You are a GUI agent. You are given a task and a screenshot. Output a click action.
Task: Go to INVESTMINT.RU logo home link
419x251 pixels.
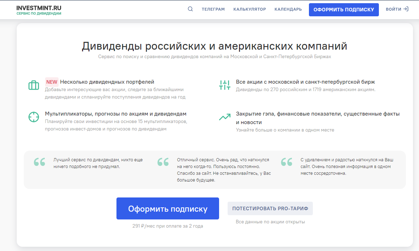39,8
